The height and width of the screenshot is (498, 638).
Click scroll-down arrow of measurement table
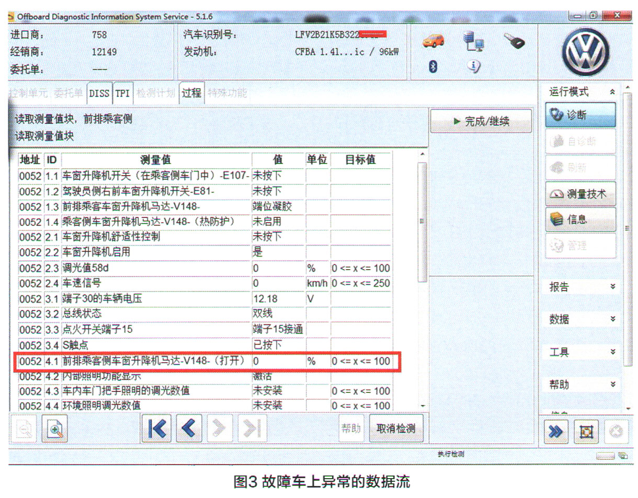pyautogui.click(x=423, y=406)
